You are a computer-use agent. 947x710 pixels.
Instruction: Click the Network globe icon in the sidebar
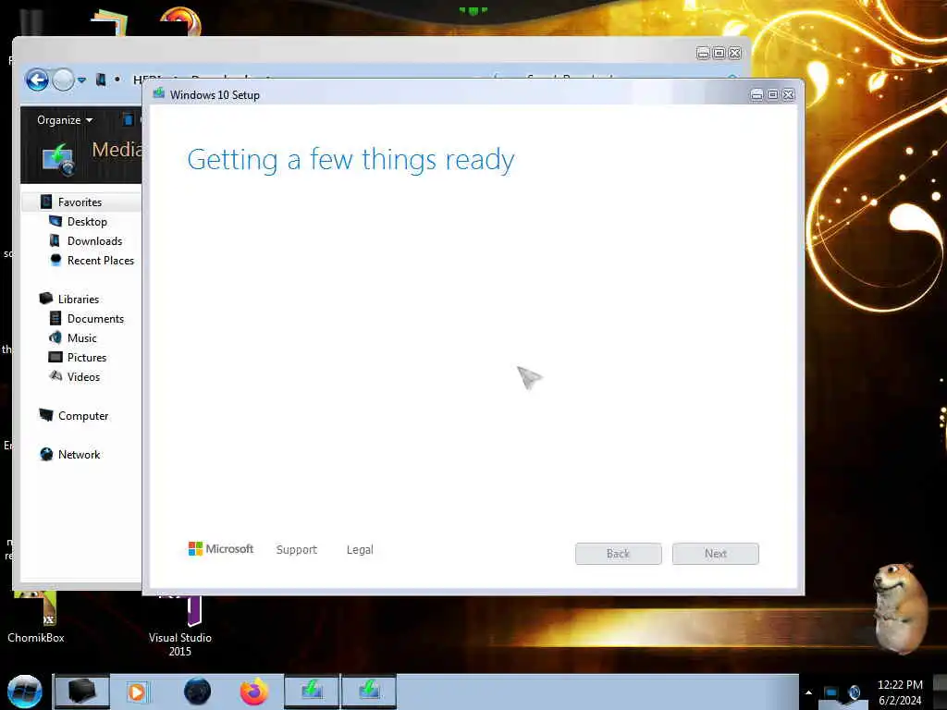46,454
